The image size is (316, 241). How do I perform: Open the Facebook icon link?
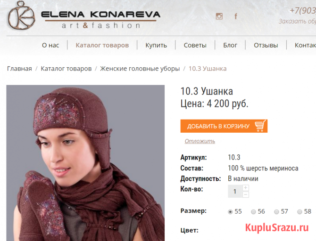pyautogui.click(x=236, y=16)
